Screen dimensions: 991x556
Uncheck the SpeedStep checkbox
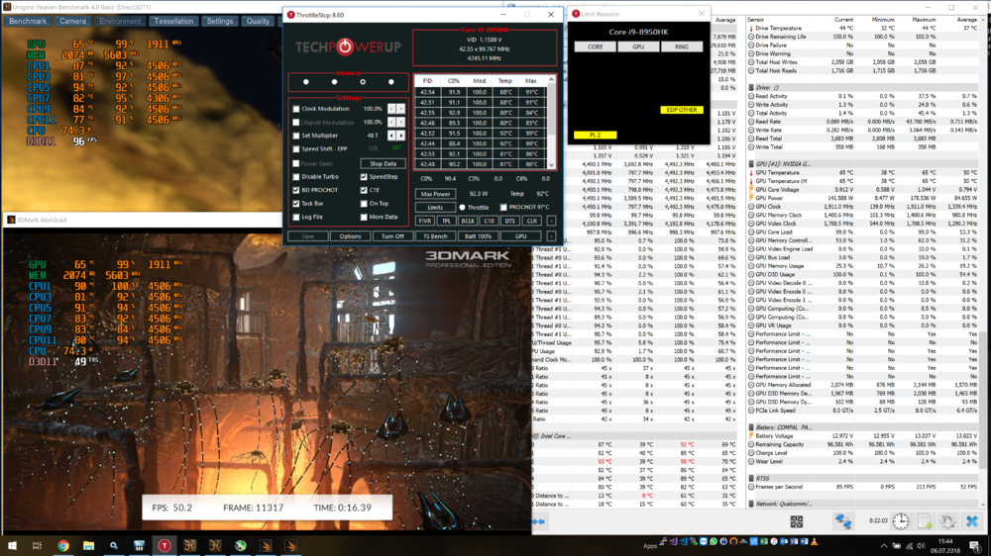tap(364, 177)
